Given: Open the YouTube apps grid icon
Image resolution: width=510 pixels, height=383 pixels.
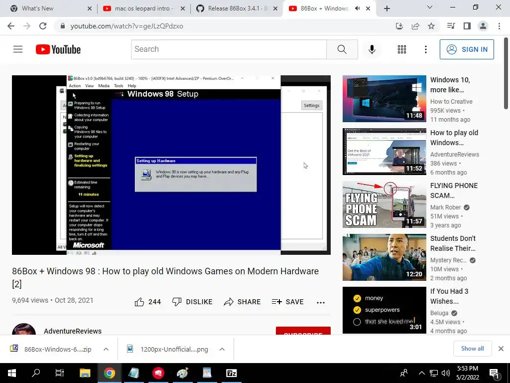Looking at the screenshot, I should click(402, 49).
